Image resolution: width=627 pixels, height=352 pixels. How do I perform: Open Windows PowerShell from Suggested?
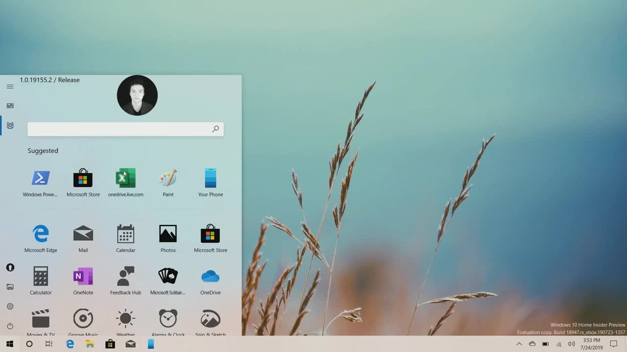pyautogui.click(x=40, y=183)
